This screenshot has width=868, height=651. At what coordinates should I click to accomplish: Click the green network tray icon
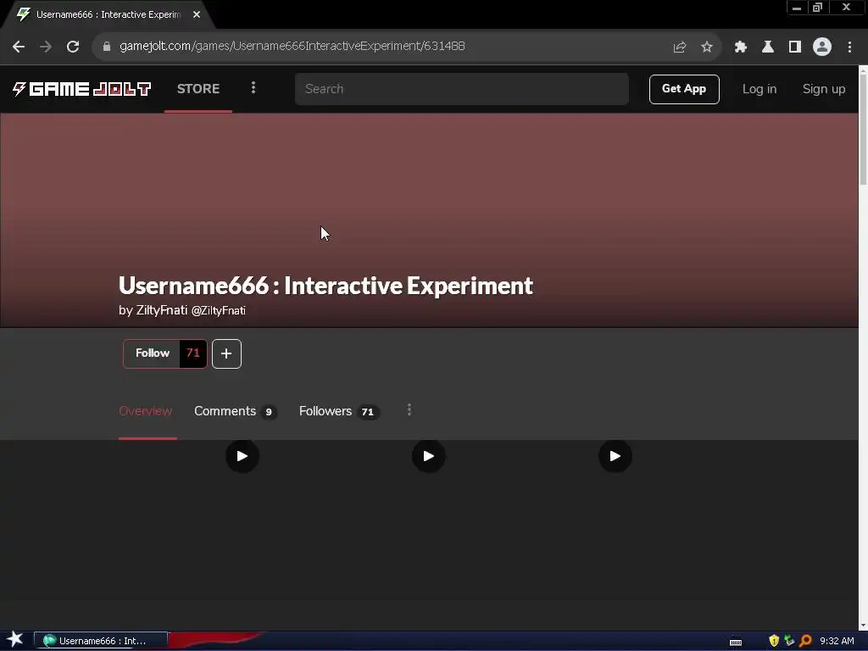pyautogui.click(x=789, y=641)
